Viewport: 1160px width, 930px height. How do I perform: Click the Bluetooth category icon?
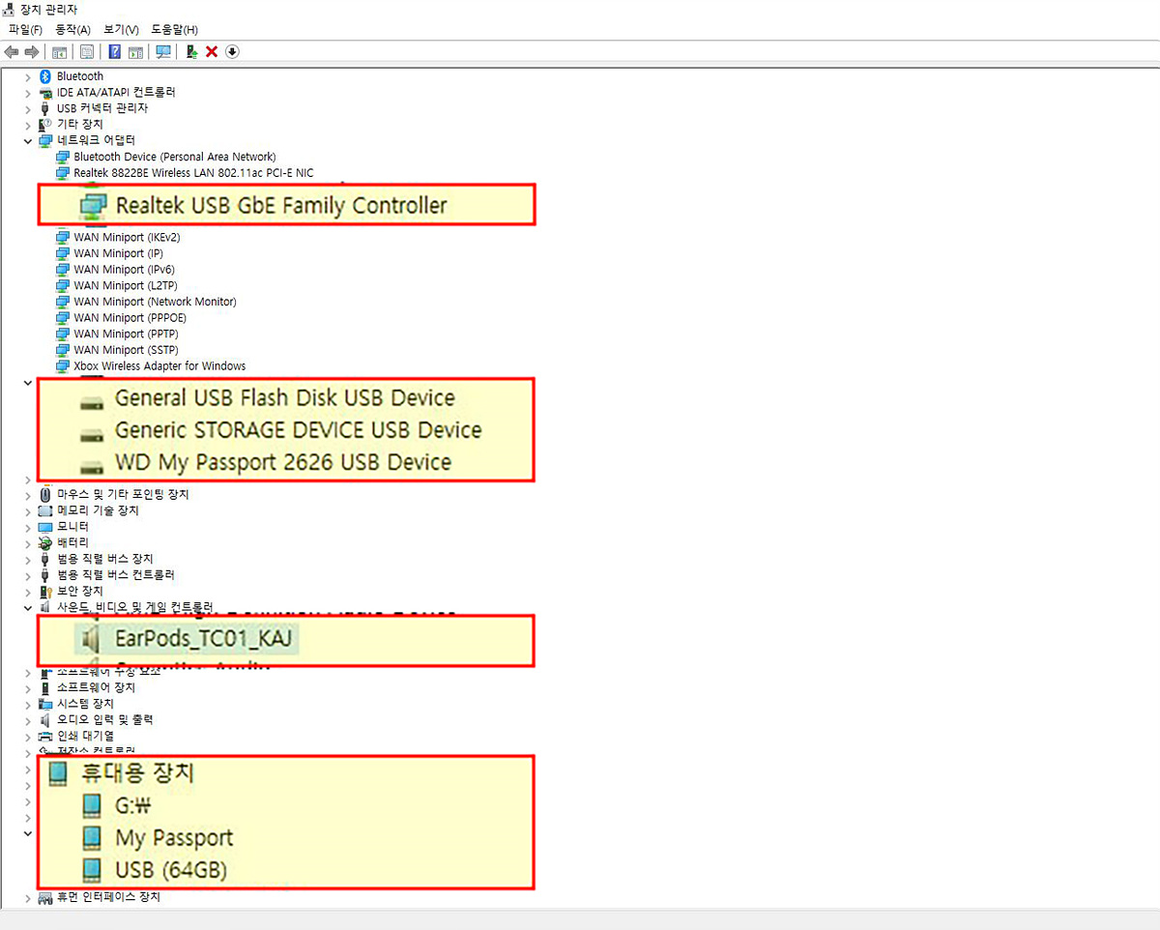click(44, 76)
